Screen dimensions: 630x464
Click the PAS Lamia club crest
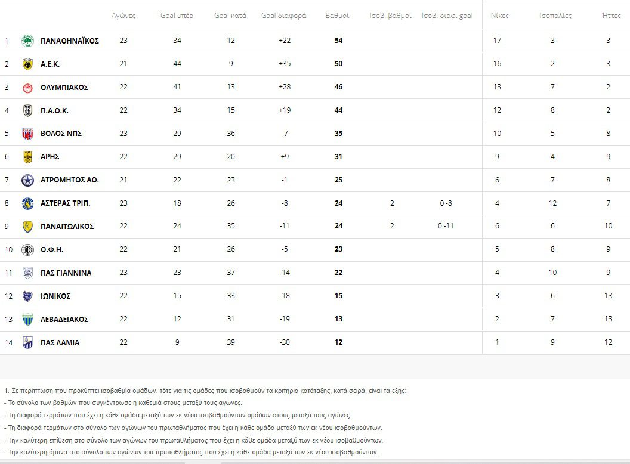tap(27, 343)
